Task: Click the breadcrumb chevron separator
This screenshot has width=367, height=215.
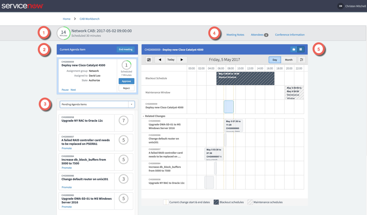Action: point(75,19)
